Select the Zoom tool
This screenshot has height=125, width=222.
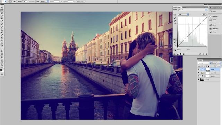pos(2,65)
